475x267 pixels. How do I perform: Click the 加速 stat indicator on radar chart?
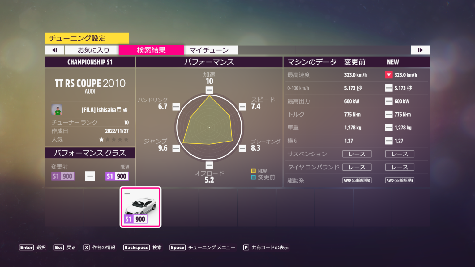click(209, 90)
